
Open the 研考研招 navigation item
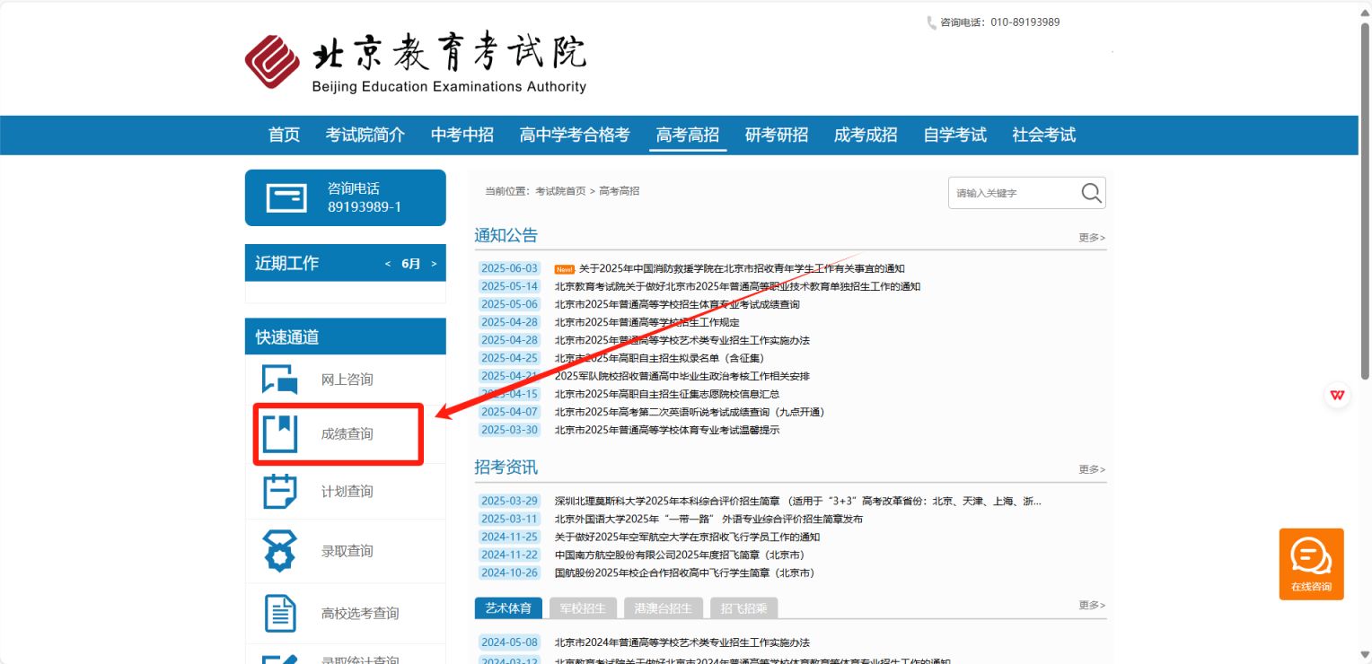click(777, 135)
